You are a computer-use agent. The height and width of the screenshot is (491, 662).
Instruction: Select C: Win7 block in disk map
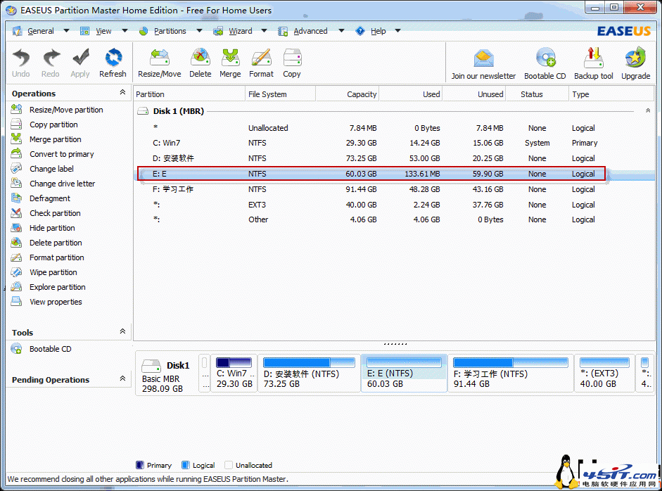pos(234,374)
